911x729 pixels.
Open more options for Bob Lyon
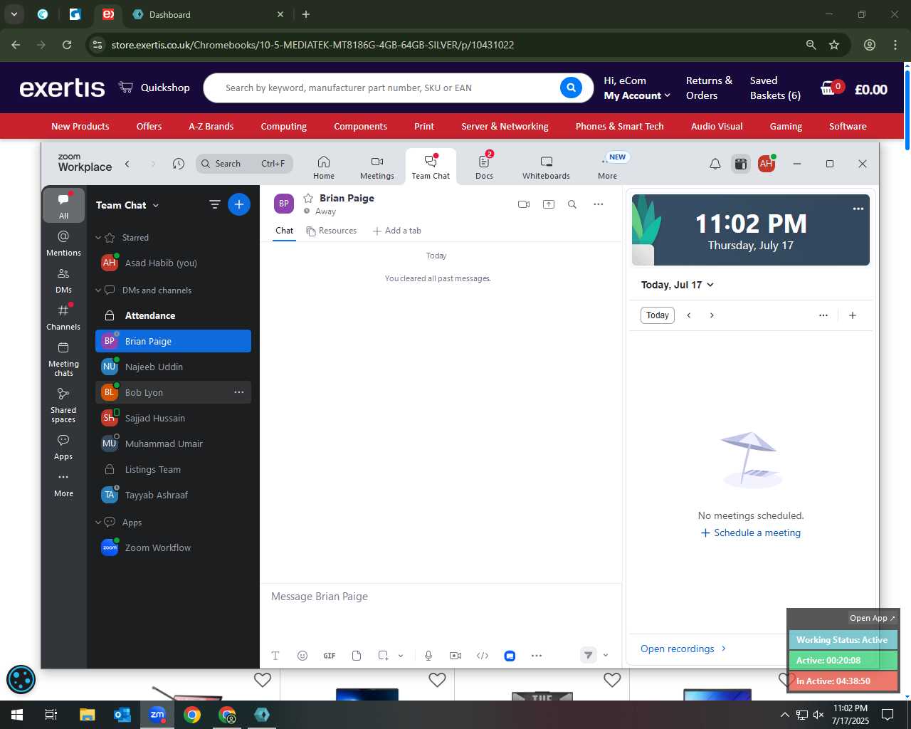click(239, 392)
